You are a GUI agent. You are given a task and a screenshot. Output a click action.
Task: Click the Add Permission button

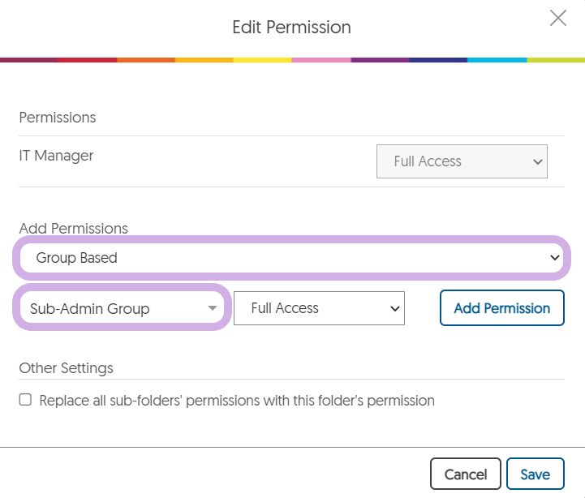coord(501,307)
